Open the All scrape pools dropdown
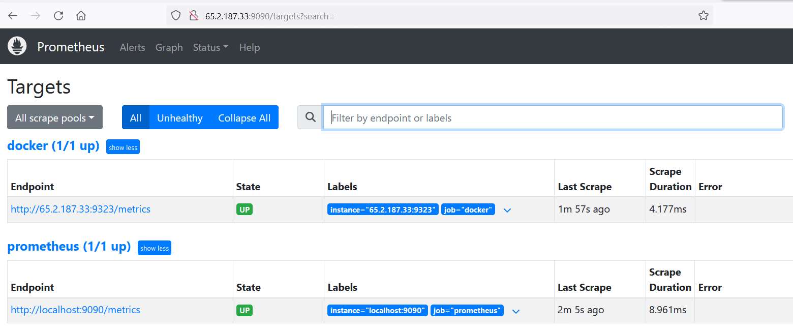The width and height of the screenshot is (793, 332). (54, 117)
